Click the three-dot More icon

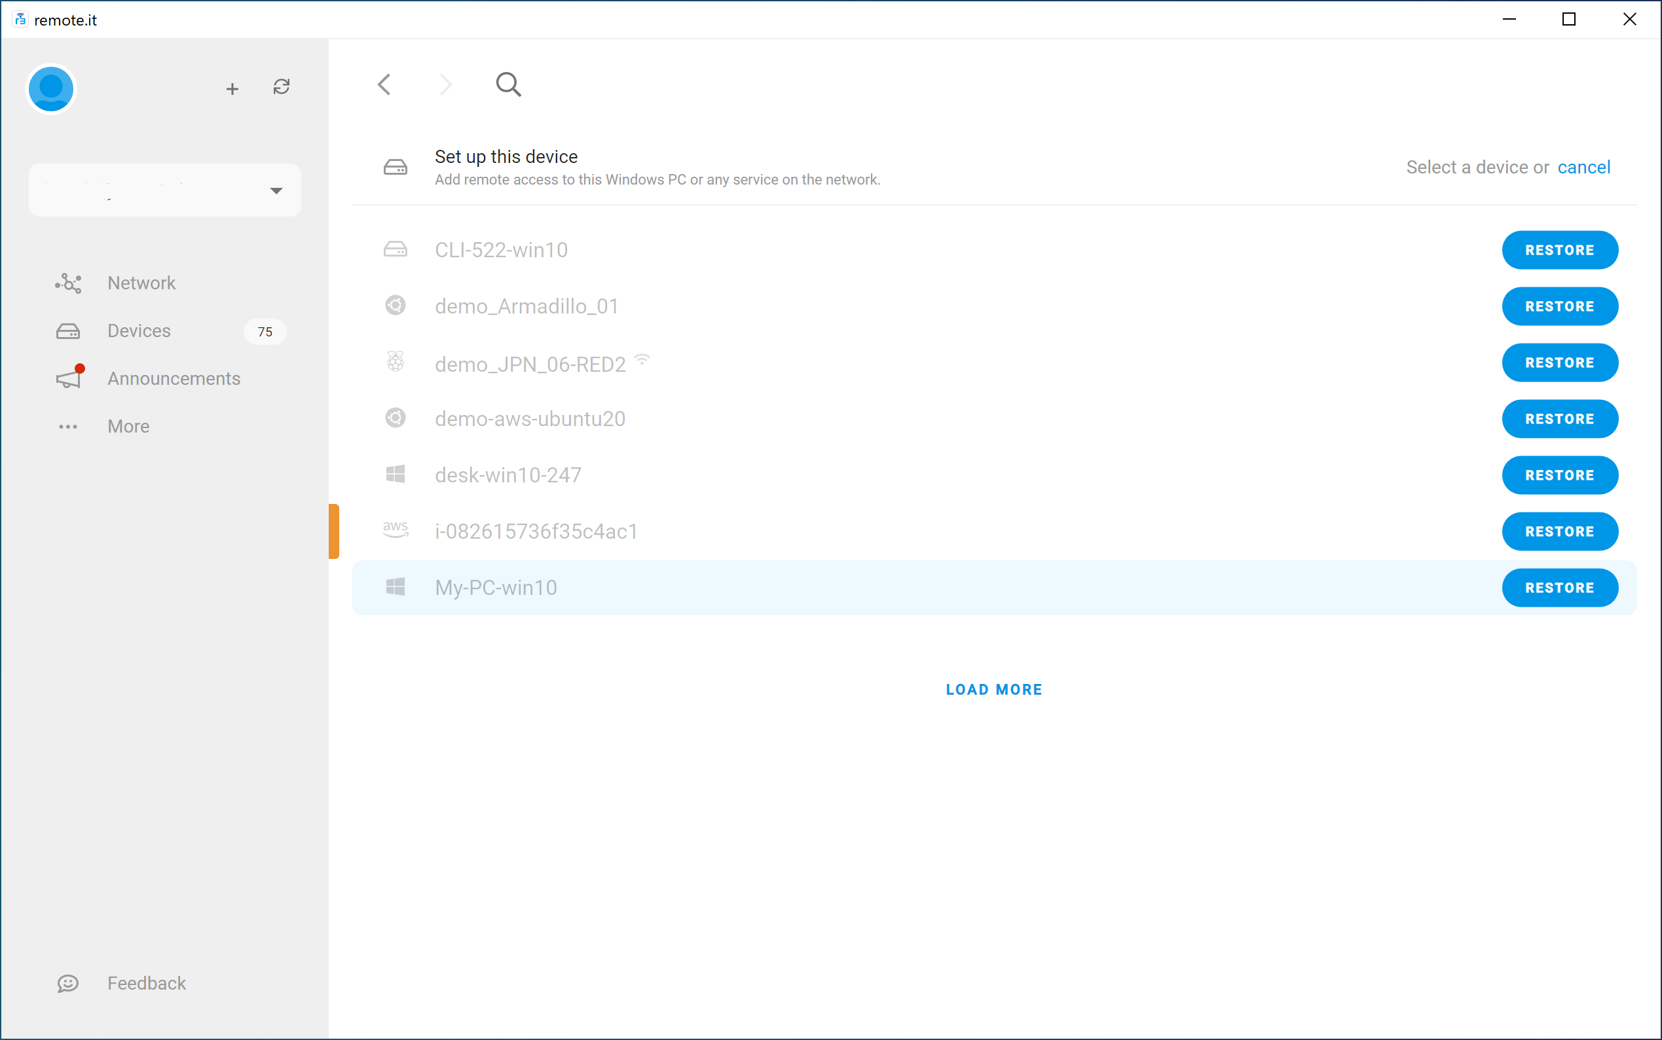(x=68, y=427)
